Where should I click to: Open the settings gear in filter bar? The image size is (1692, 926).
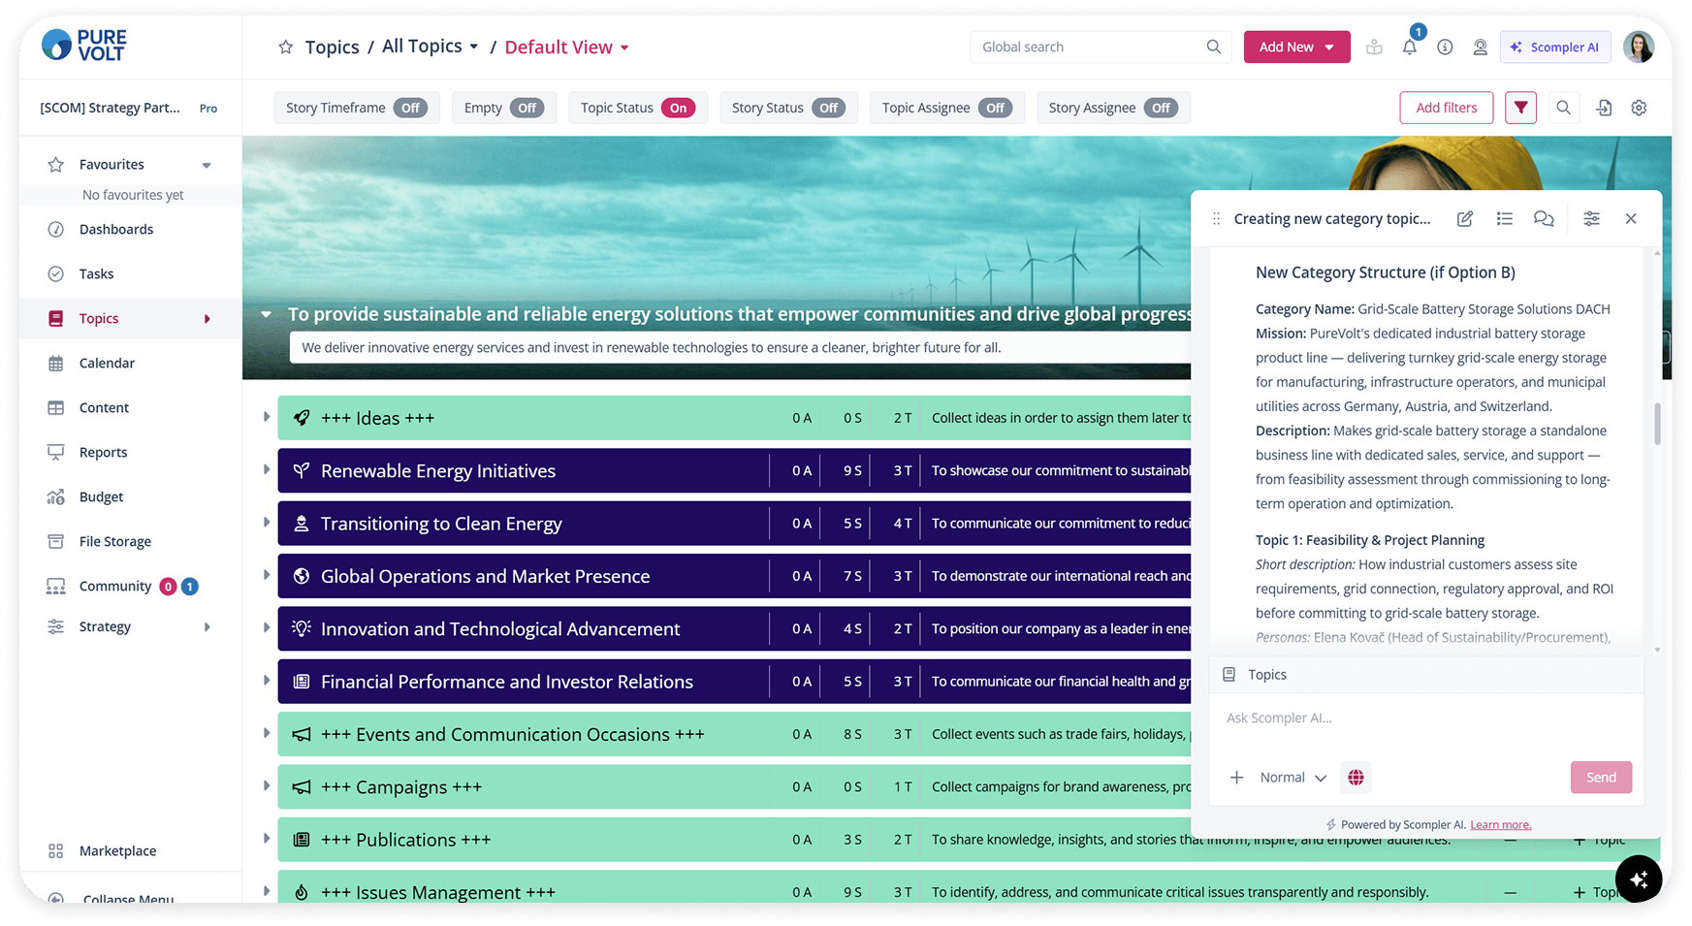[1639, 108]
